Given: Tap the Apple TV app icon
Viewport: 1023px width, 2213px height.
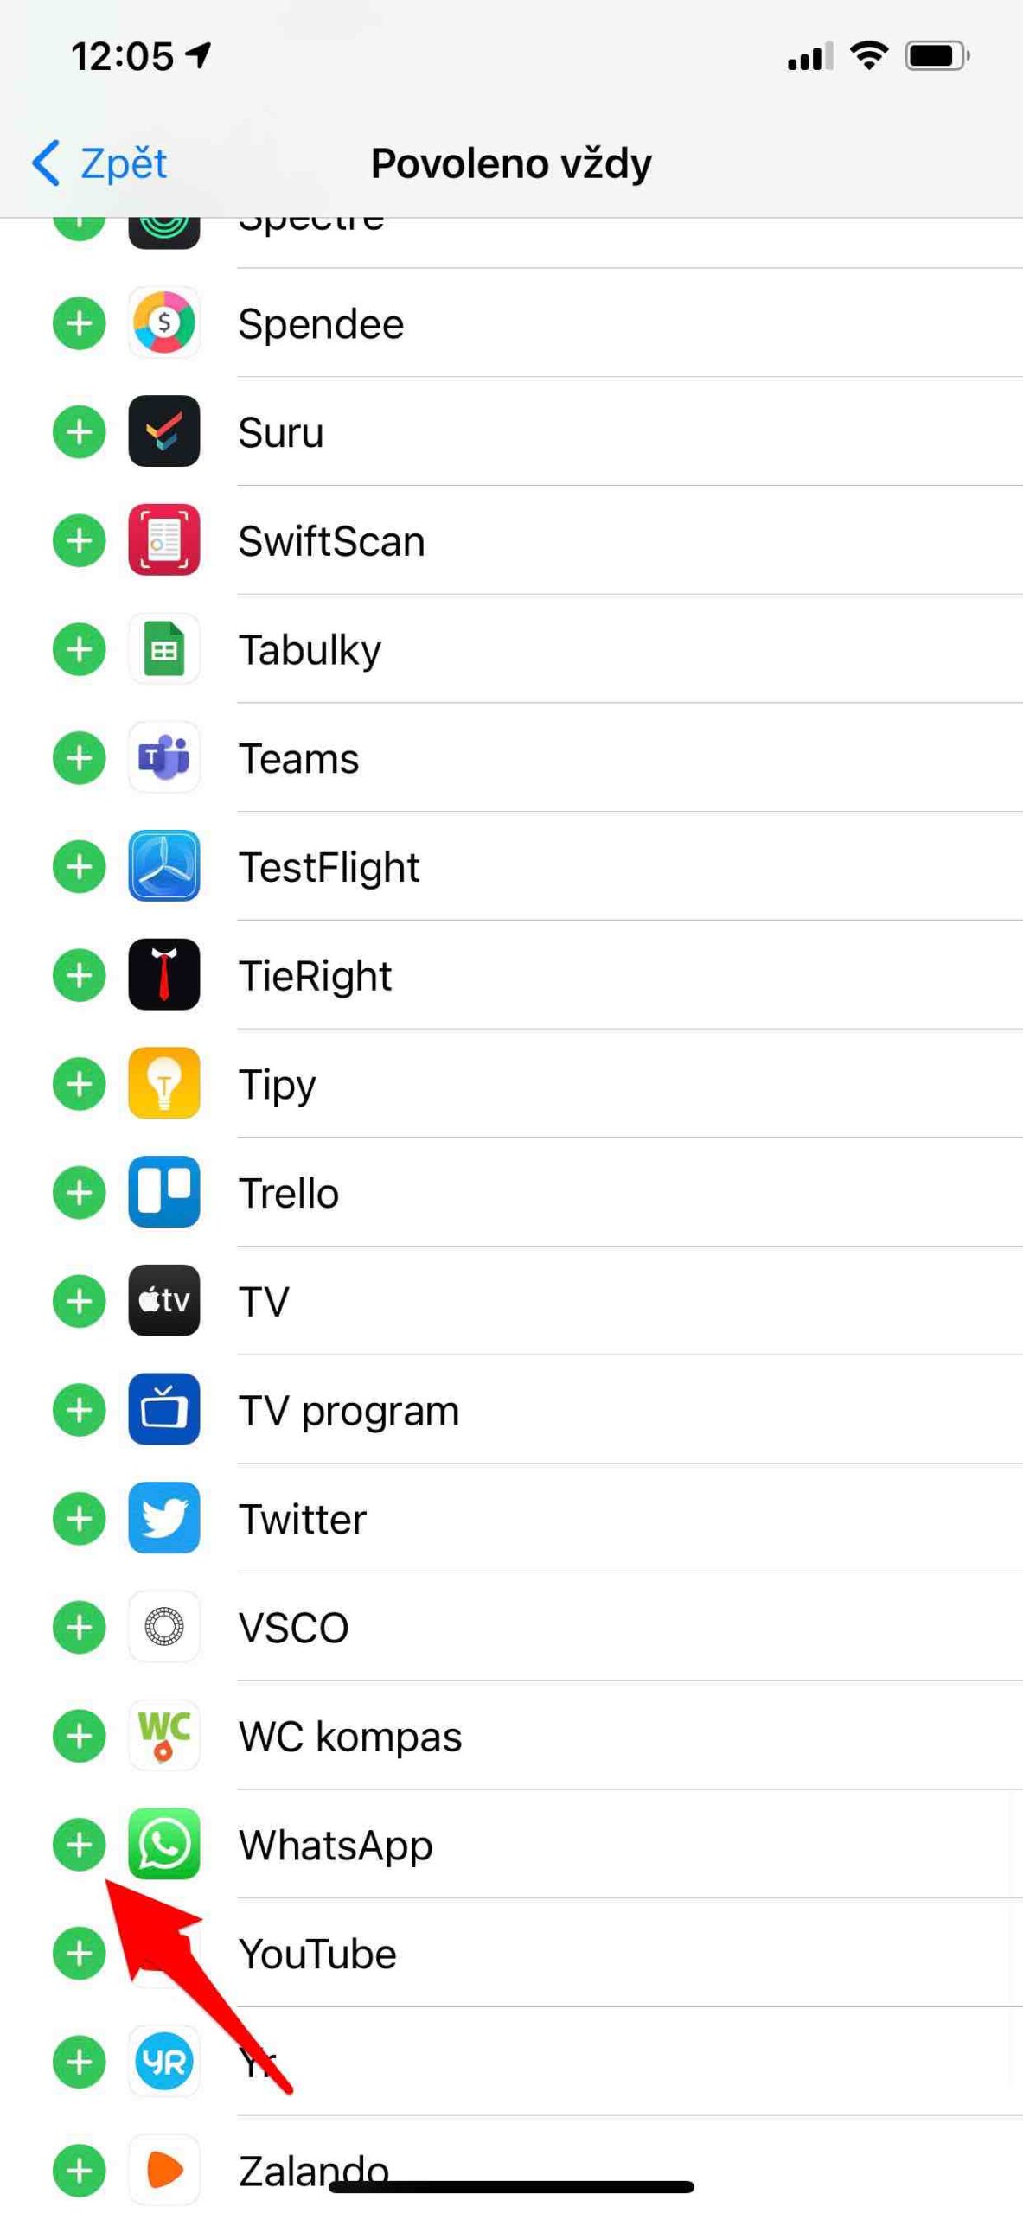Looking at the screenshot, I should click(x=163, y=1300).
